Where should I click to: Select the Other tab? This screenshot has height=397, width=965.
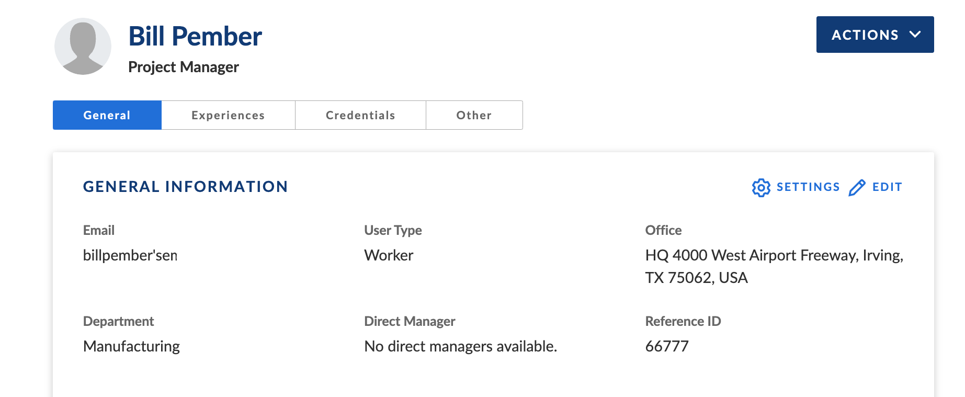[474, 115]
